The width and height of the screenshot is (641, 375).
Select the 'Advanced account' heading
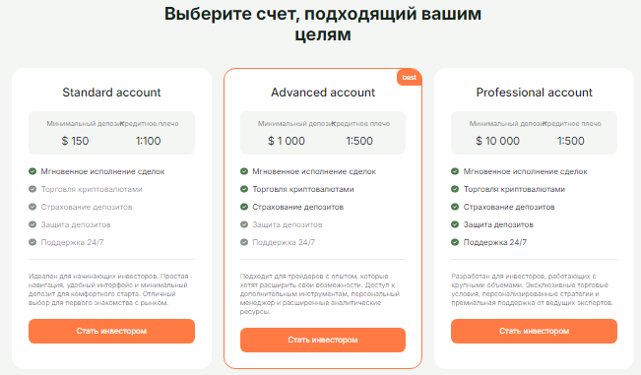click(323, 93)
